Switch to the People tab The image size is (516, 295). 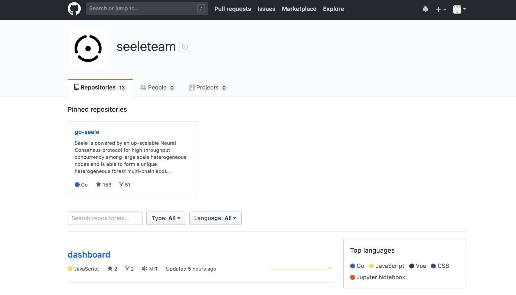click(157, 88)
